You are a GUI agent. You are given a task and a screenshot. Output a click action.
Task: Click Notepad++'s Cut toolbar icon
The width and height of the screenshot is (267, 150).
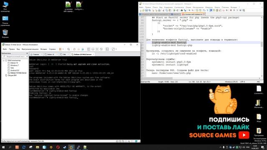[x=164, y=10]
